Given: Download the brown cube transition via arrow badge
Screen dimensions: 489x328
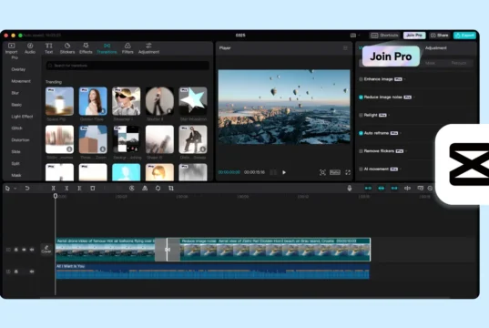Looking at the screenshot, I should coord(103,149).
